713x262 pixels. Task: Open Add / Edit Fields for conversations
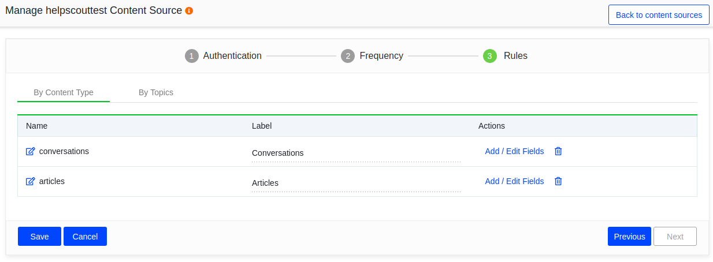pos(514,151)
